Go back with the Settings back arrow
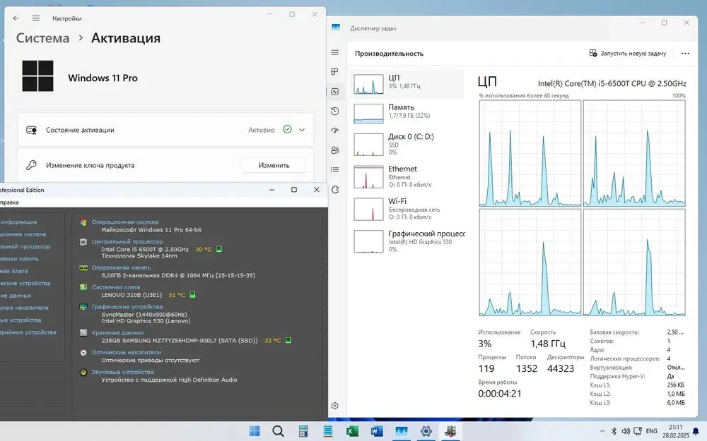This screenshot has height=441, width=707. pyautogui.click(x=16, y=18)
